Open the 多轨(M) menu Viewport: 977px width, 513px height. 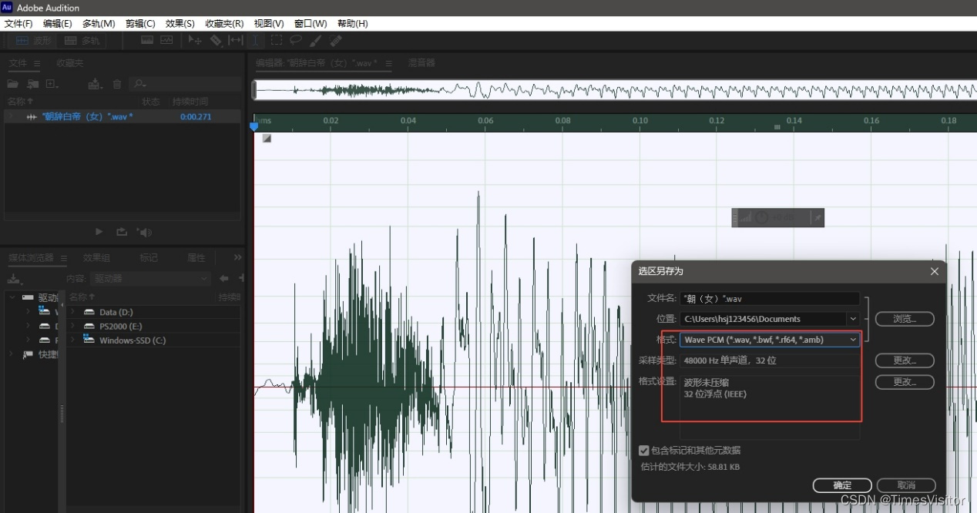(99, 24)
